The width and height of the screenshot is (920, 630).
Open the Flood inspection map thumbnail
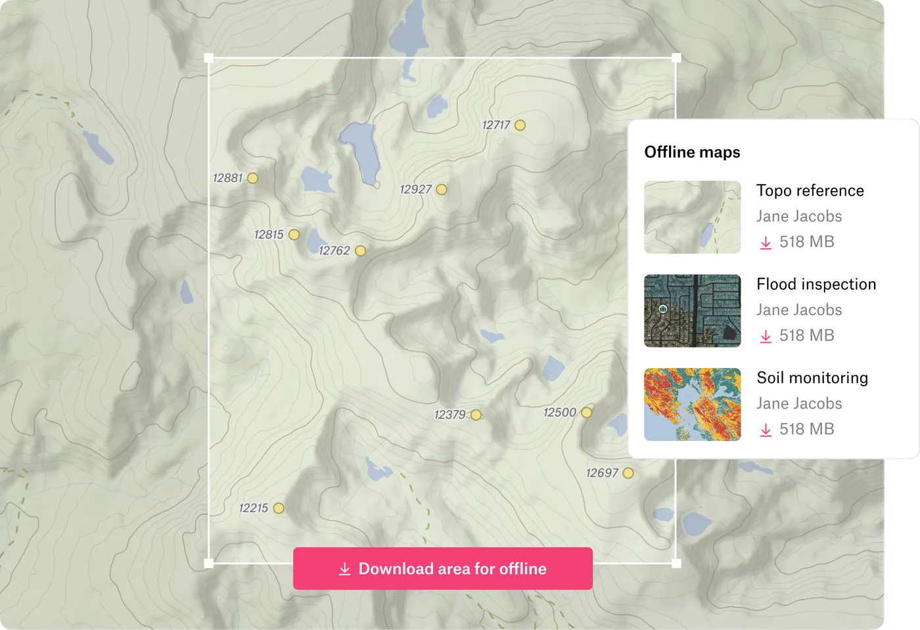coord(692,311)
